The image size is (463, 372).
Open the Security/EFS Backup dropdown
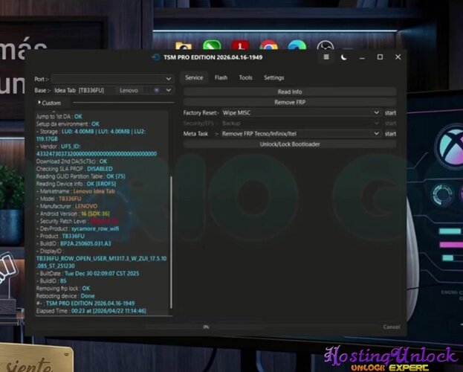(x=300, y=123)
